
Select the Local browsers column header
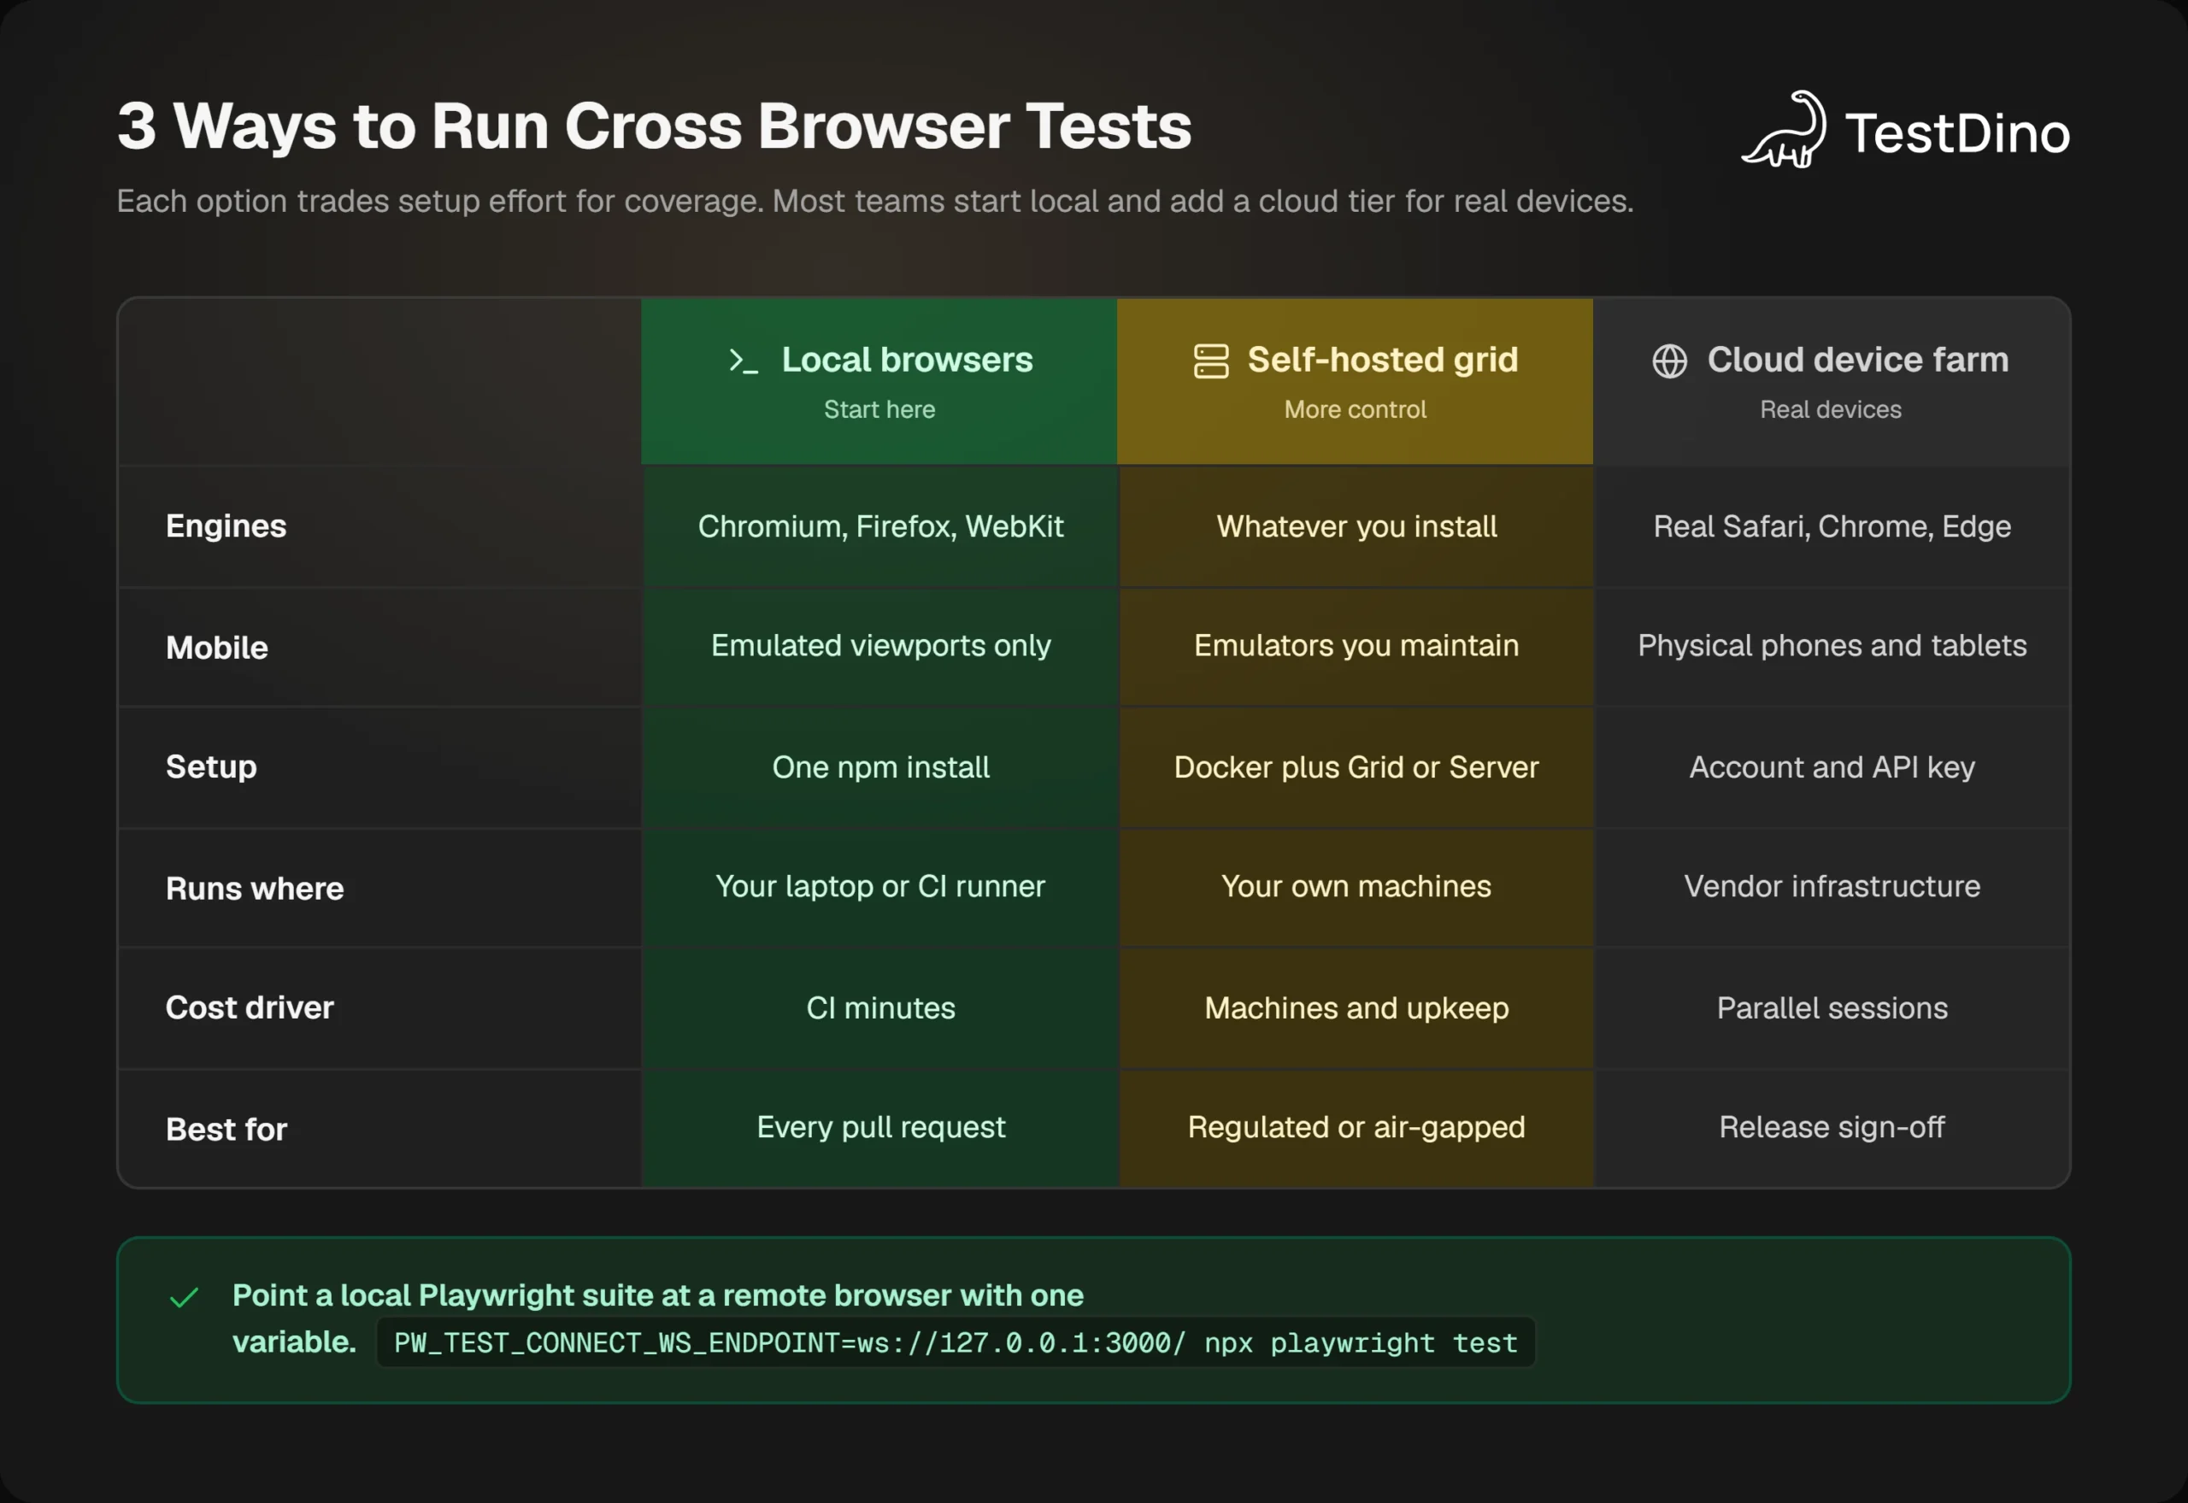tap(879, 381)
